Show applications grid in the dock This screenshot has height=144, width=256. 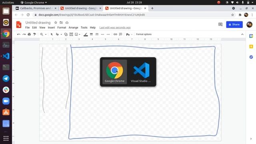point(6,138)
